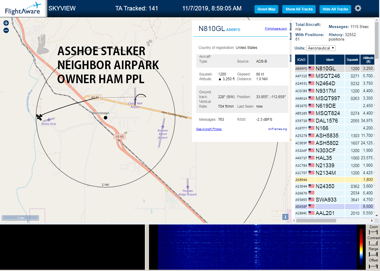Adjust the waterfall Contrast slider
This screenshot has height=271, width=380.
coord(373,243)
